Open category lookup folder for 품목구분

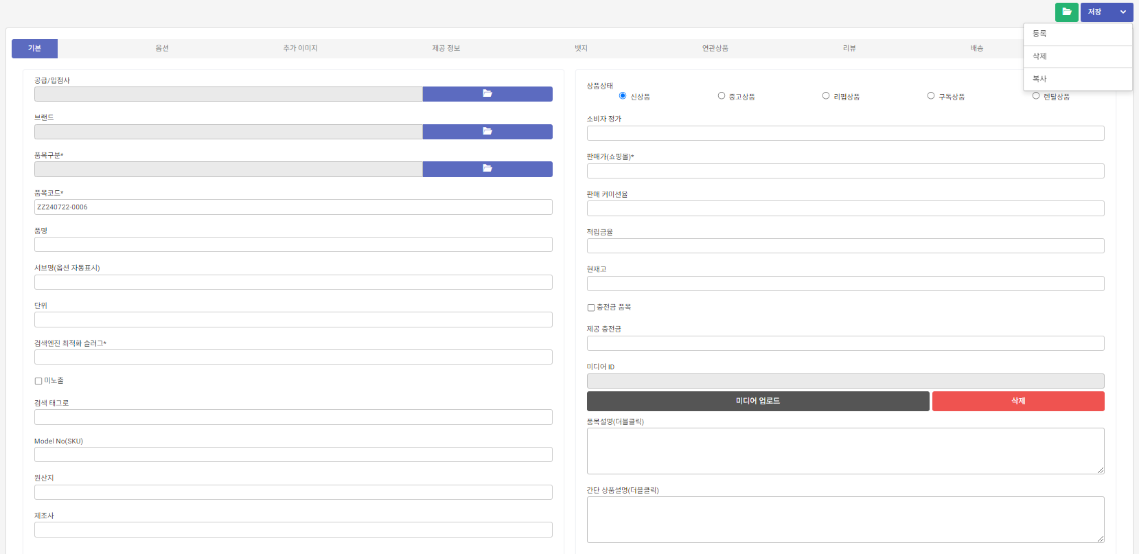(x=487, y=169)
